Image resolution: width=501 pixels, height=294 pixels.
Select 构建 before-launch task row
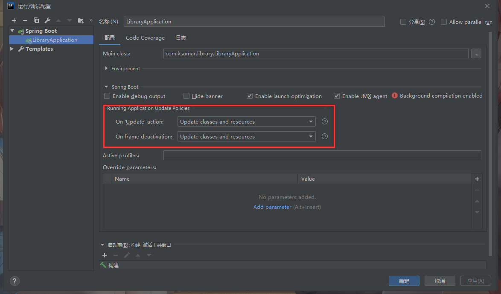coord(293,265)
